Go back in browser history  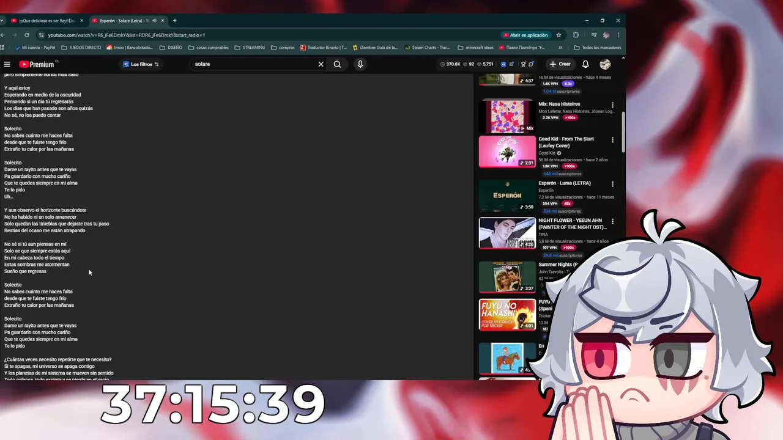point(3,35)
